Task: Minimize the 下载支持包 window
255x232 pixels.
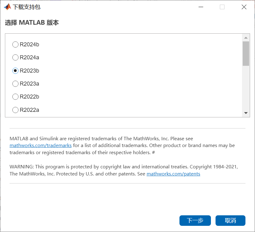Action: pyautogui.click(x=201, y=7)
